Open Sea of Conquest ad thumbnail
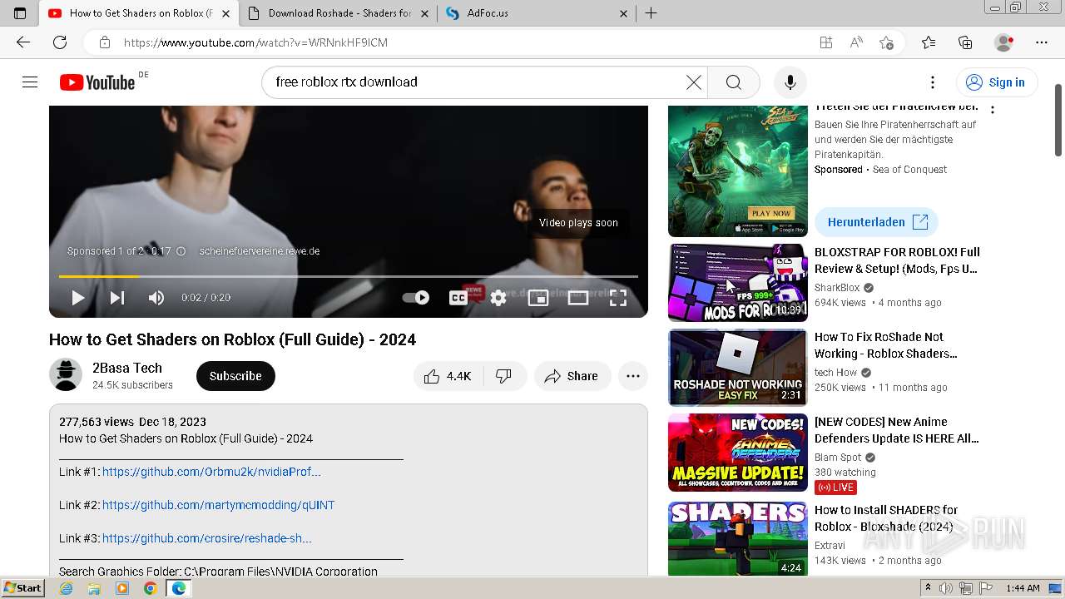This screenshot has width=1065, height=599. (x=738, y=171)
